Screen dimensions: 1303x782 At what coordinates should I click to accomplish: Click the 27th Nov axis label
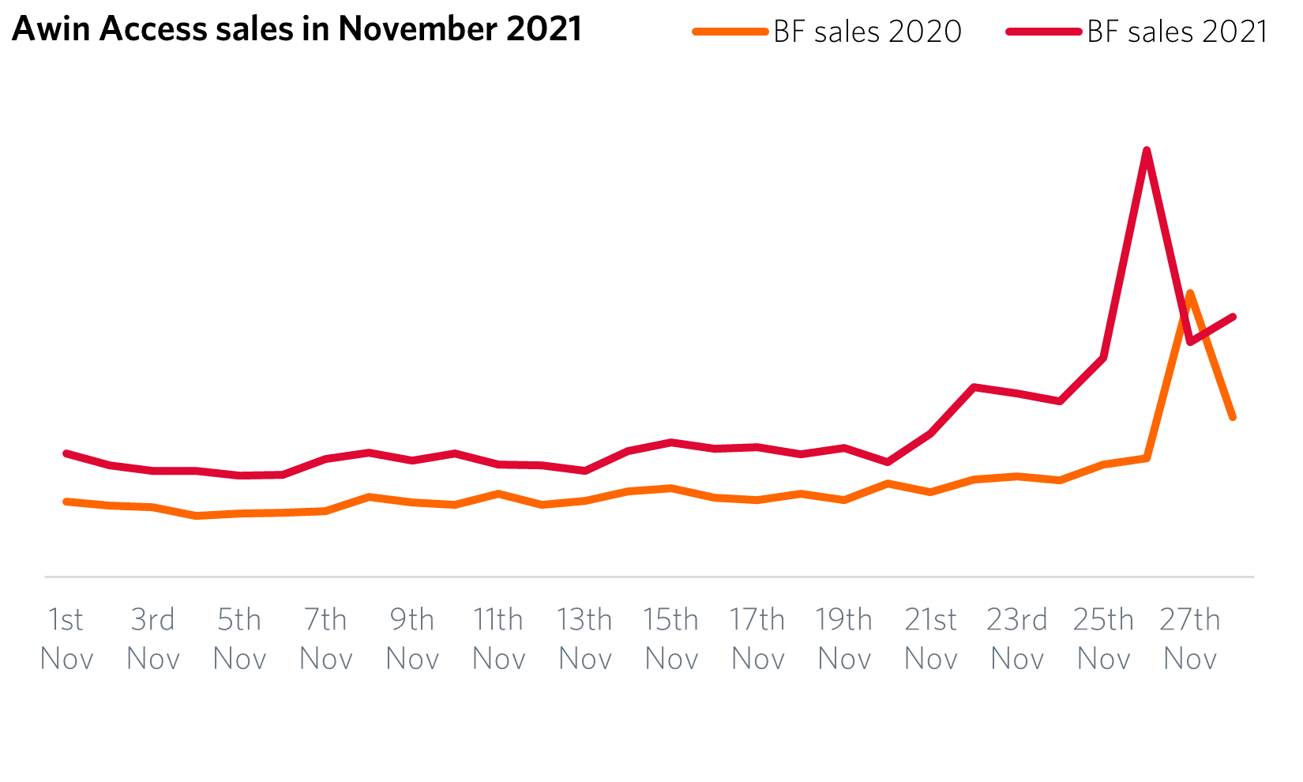[1190, 639]
